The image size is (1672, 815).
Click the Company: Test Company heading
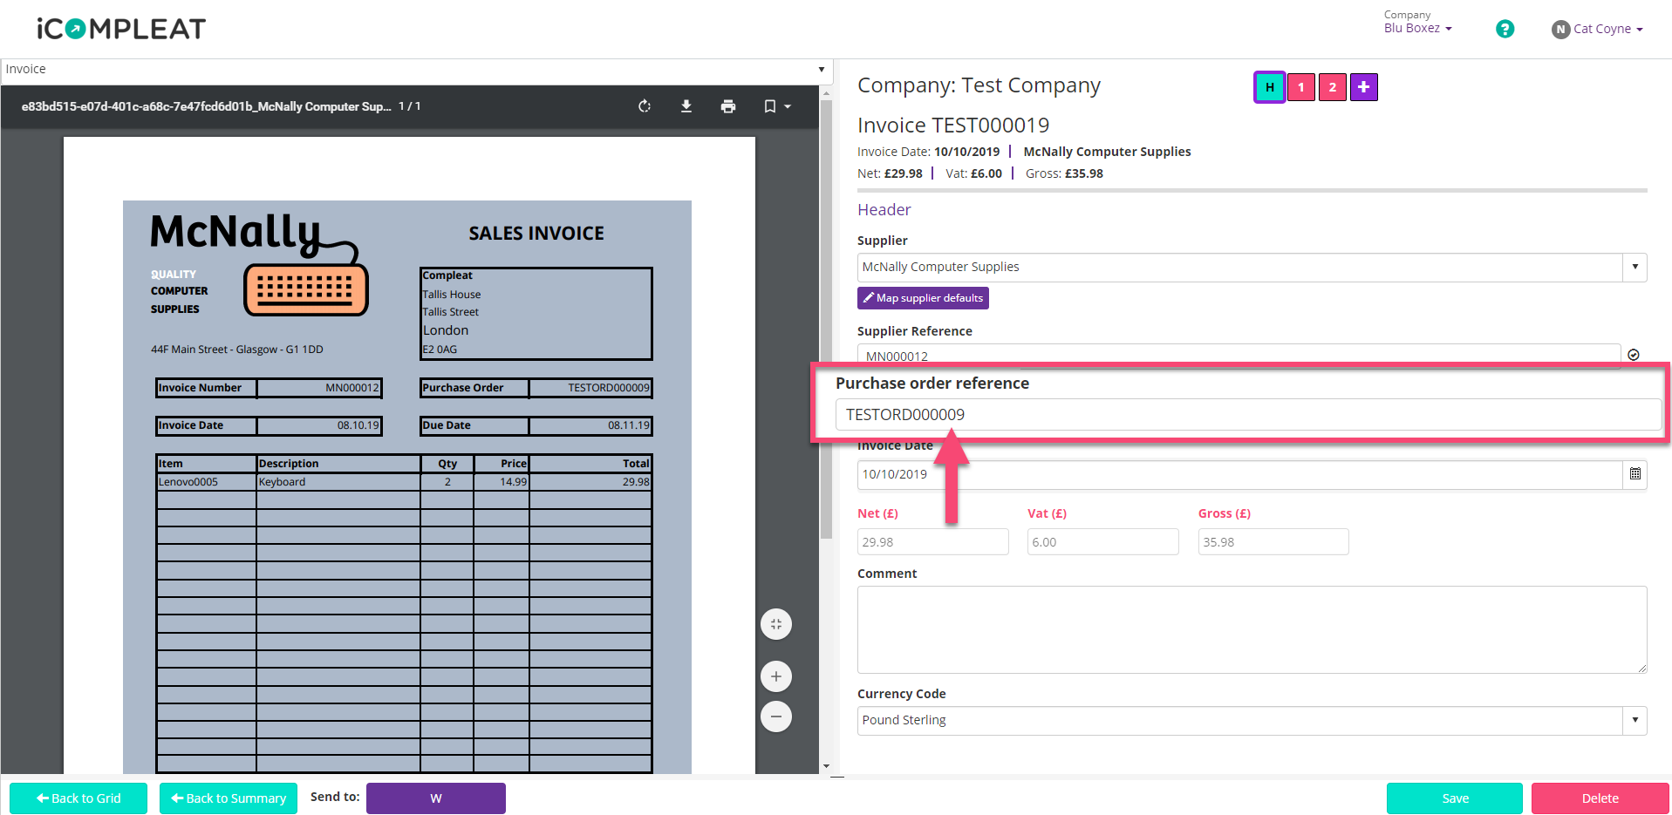coord(979,85)
